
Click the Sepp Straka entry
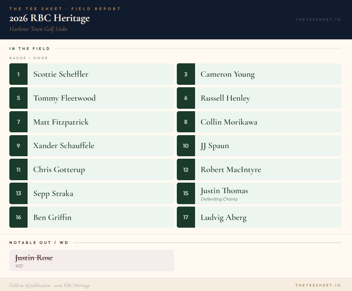pos(92,194)
